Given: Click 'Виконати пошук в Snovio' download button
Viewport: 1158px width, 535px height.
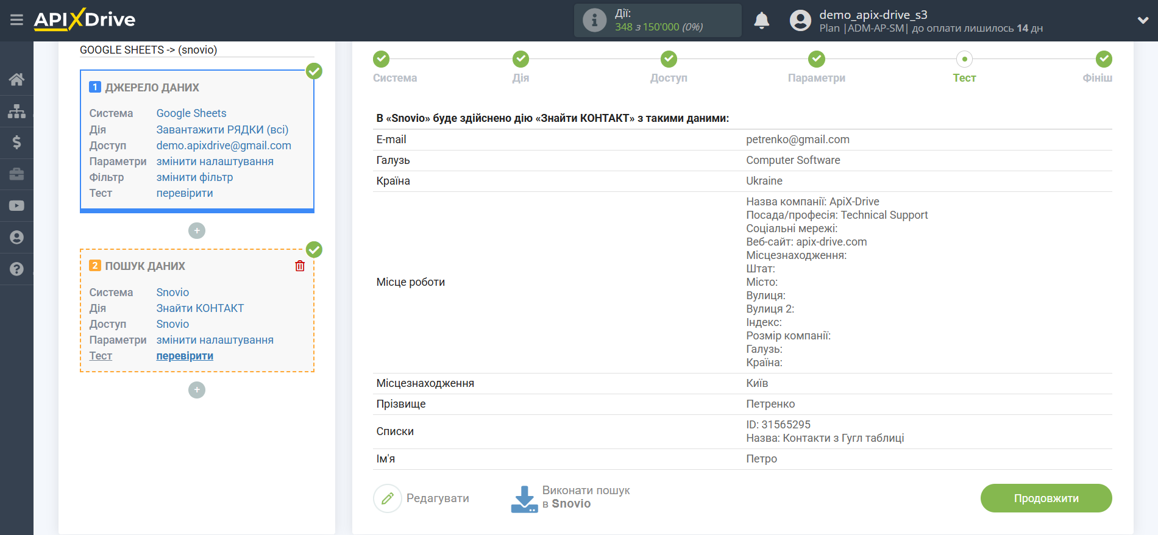Looking at the screenshot, I should tap(570, 498).
